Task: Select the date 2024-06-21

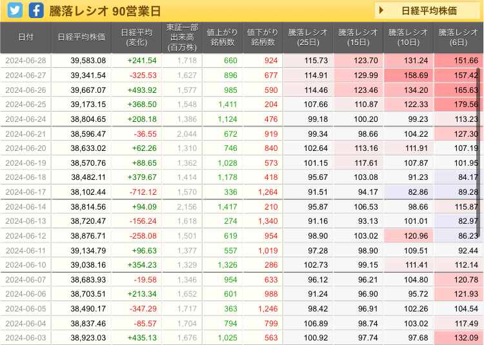Action: pos(26,133)
